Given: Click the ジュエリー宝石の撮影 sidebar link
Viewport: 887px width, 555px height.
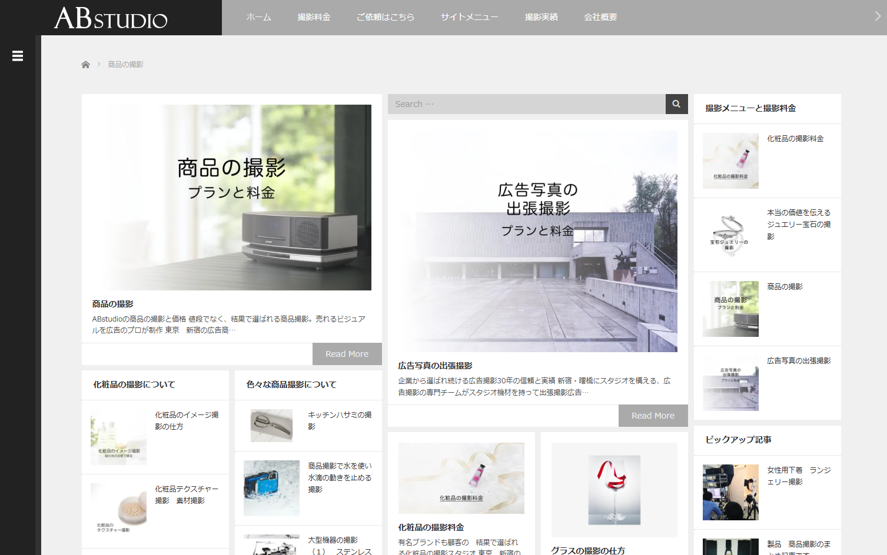Looking at the screenshot, I should [798, 224].
